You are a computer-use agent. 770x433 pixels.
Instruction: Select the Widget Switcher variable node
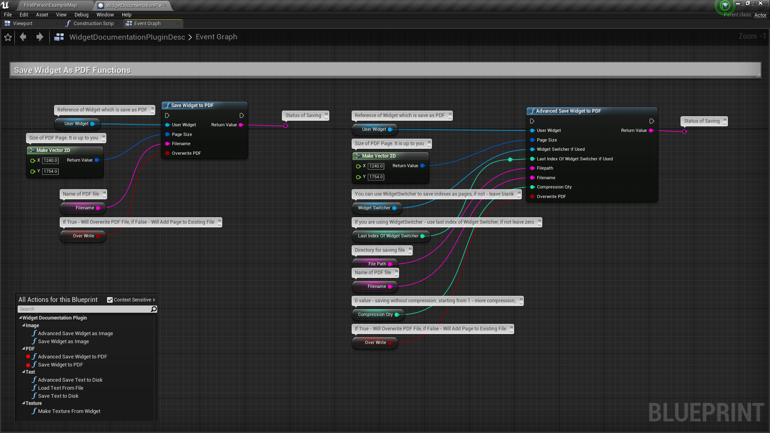click(x=377, y=208)
